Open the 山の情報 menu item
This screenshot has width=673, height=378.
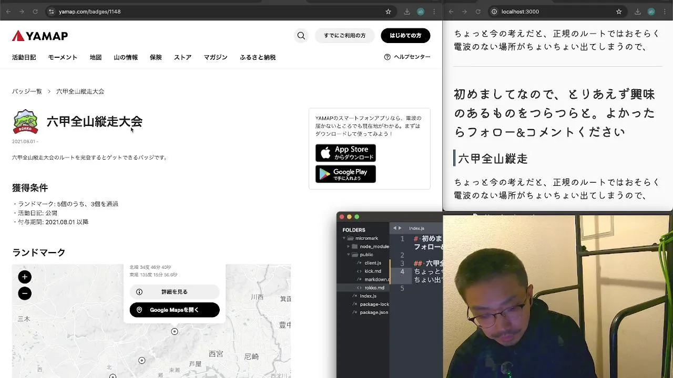[126, 57]
